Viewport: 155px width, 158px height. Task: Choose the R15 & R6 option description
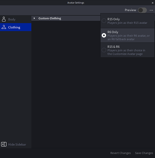tap(126, 52)
